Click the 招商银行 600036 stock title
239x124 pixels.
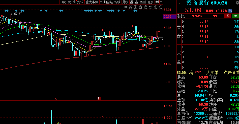207,3
